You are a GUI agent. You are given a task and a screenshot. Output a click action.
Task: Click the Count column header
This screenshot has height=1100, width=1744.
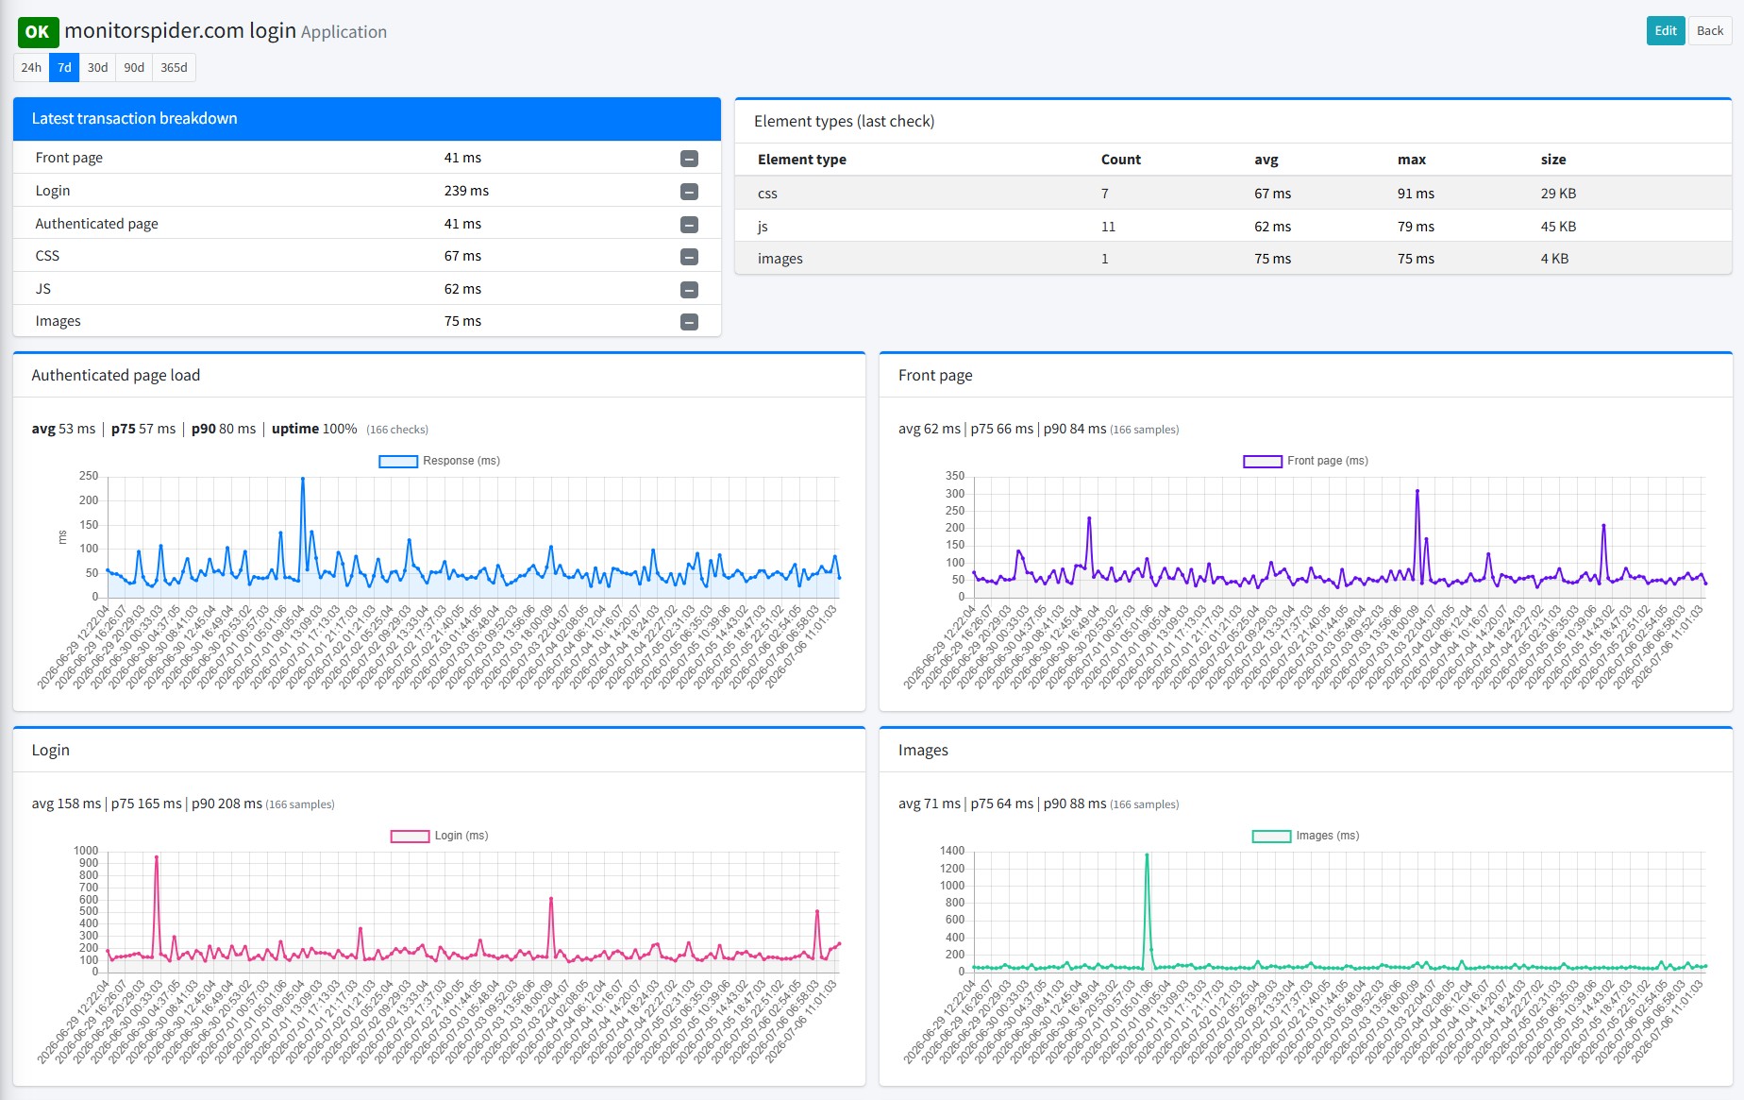pyautogui.click(x=1120, y=160)
